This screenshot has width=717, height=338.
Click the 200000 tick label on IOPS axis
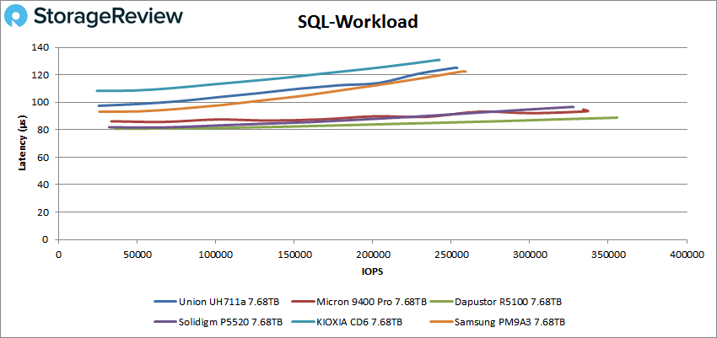click(x=373, y=255)
